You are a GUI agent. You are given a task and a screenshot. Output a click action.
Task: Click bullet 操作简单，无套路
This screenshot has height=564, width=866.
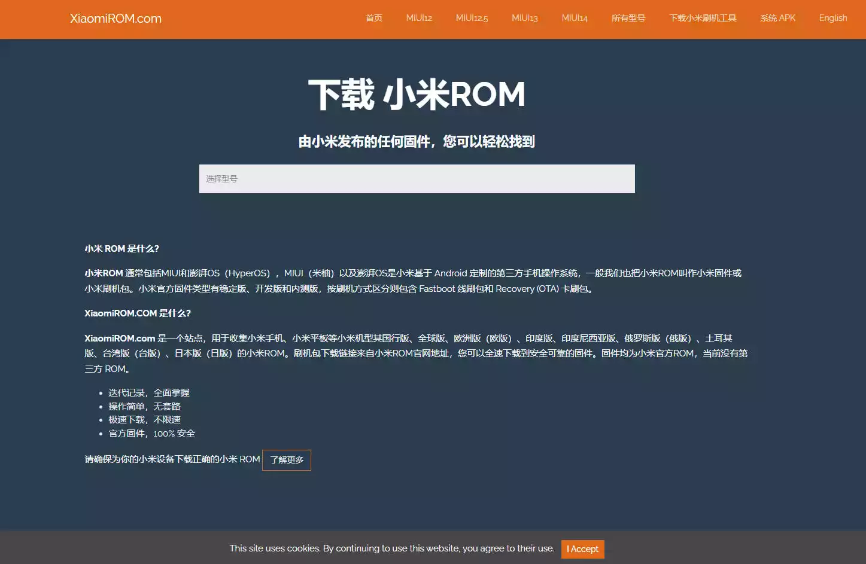[x=144, y=407]
